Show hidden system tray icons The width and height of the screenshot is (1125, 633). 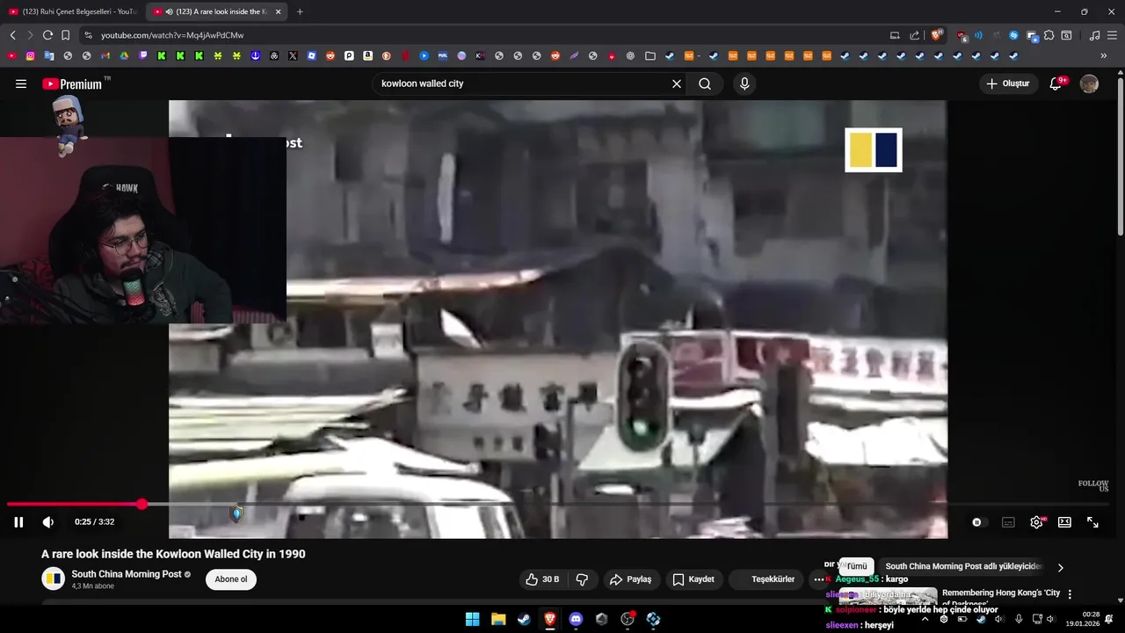[x=924, y=619]
